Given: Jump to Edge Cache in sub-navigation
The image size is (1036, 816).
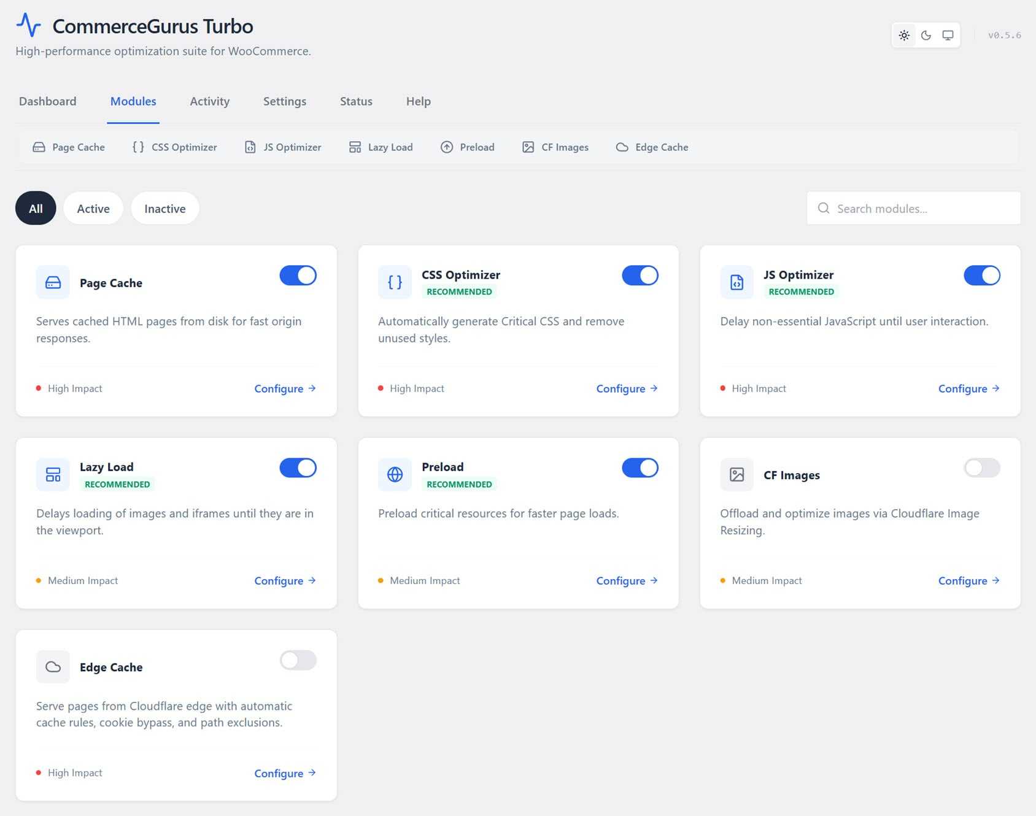Looking at the screenshot, I should click(652, 147).
